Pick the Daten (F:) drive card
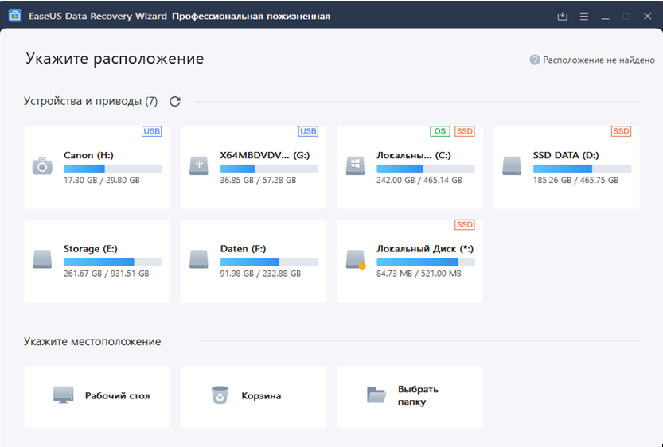Image resolution: width=663 pixels, height=447 pixels. (x=253, y=261)
